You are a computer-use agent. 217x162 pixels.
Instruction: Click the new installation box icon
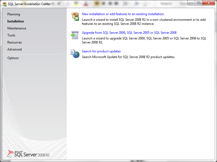75,16
